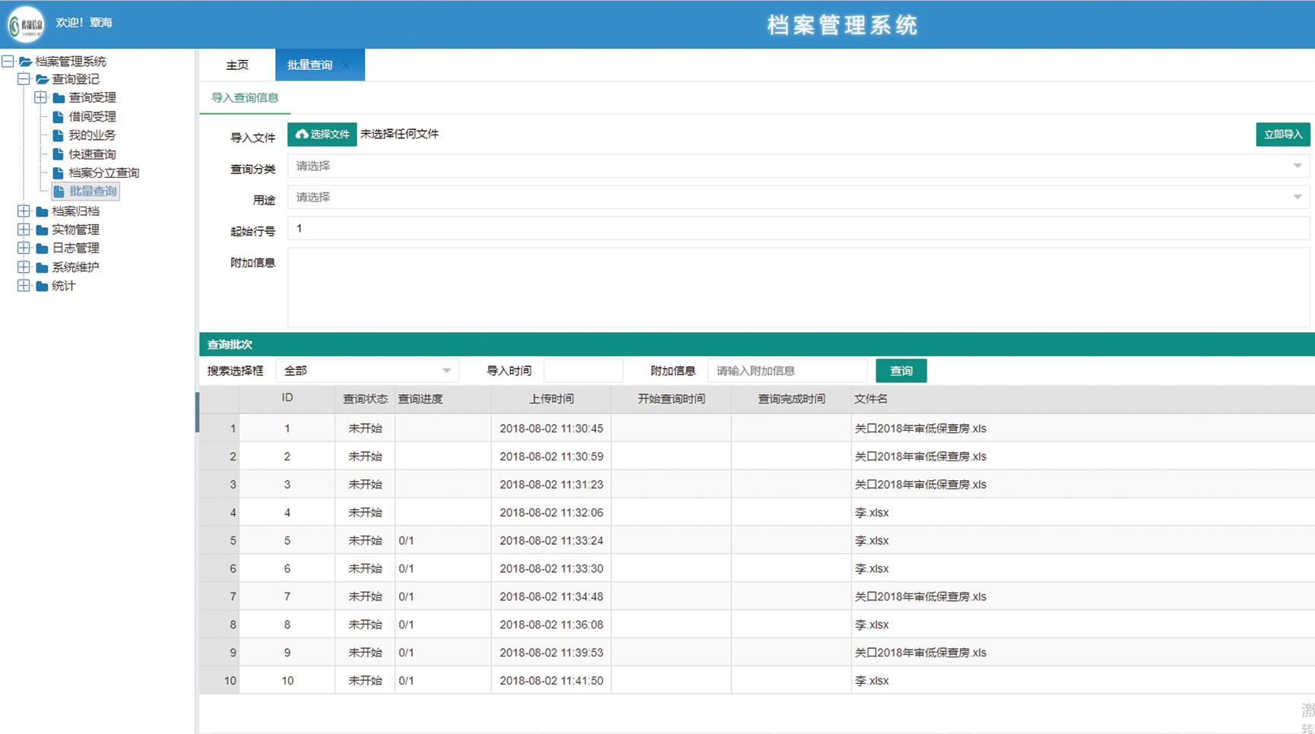Click open-folder icon beside 档案管理系统 root
This screenshot has height=734, width=1315.
pyautogui.click(x=25, y=62)
